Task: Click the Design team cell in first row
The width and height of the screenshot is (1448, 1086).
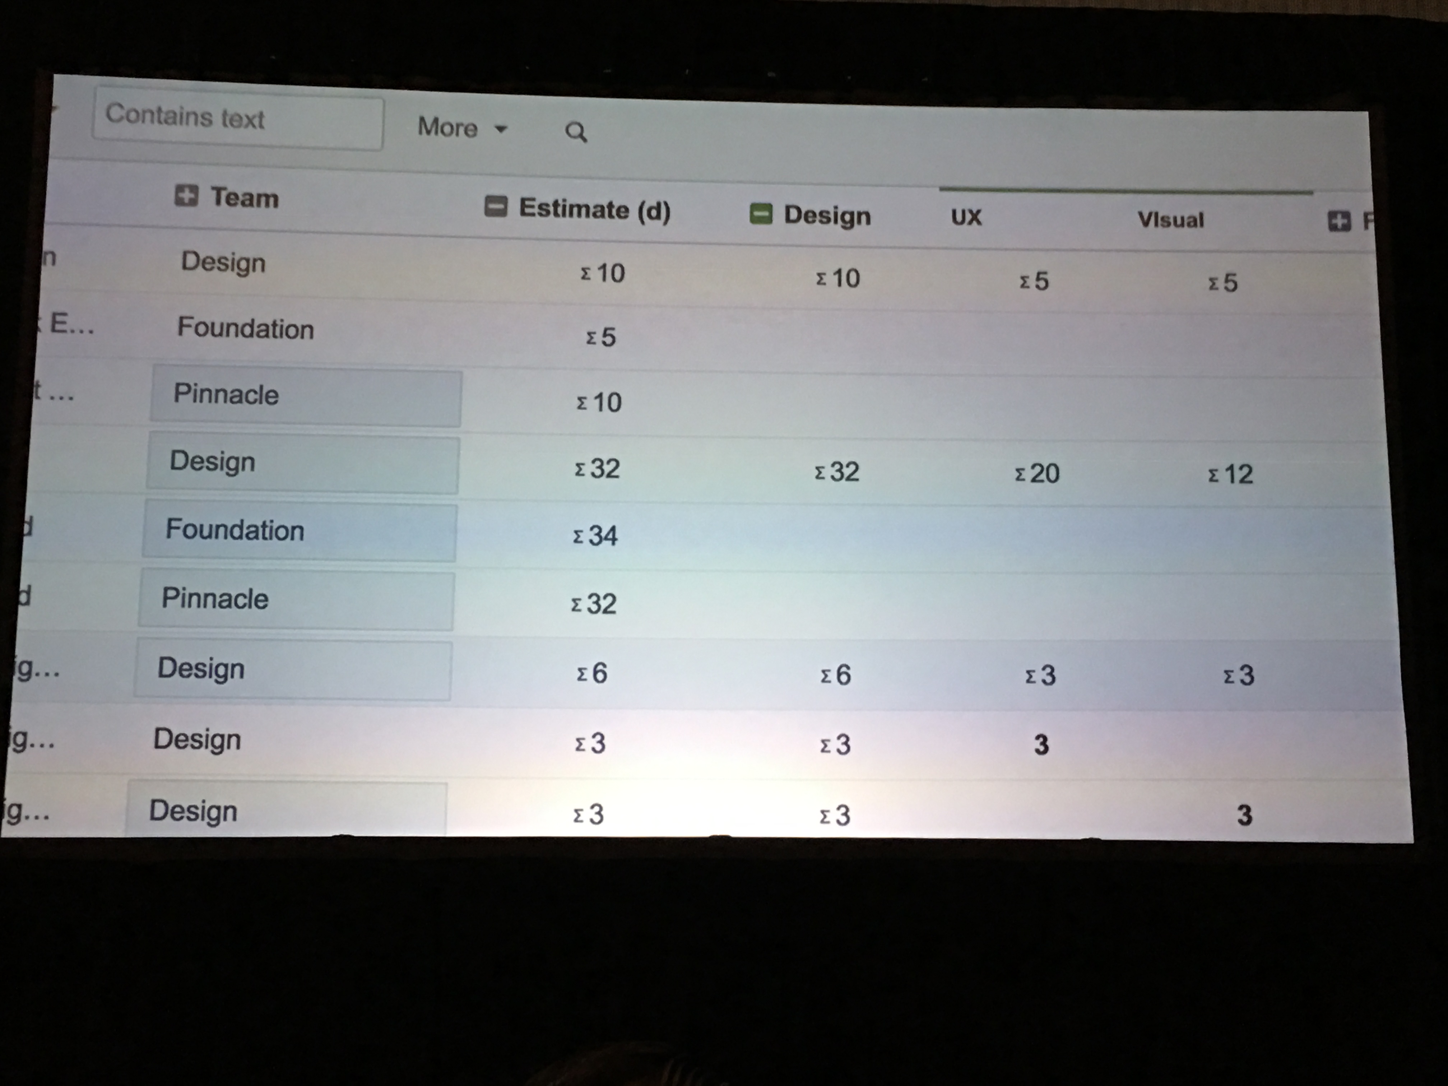Action: pyautogui.click(x=223, y=262)
